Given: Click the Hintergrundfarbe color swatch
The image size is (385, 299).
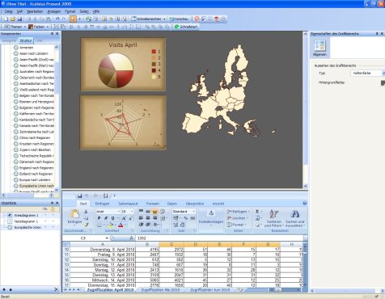Looking at the screenshot, I should pyautogui.click(x=383, y=83).
